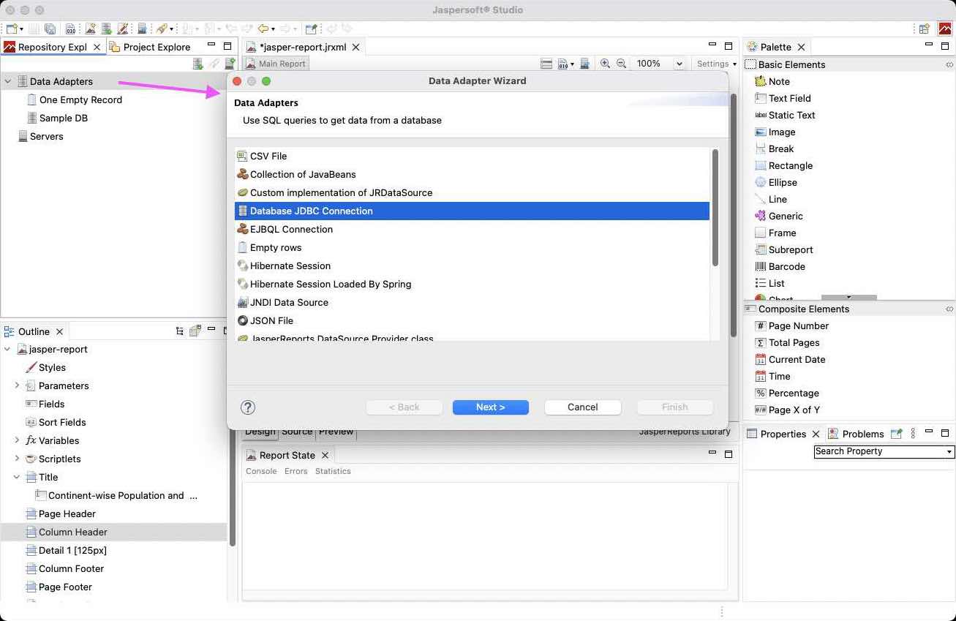Select Database JDBC Connection adapter
The height and width of the screenshot is (621, 956).
[473, 211]
